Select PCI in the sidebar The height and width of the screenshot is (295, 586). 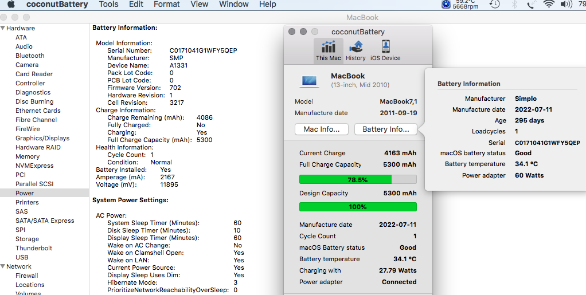21,175
